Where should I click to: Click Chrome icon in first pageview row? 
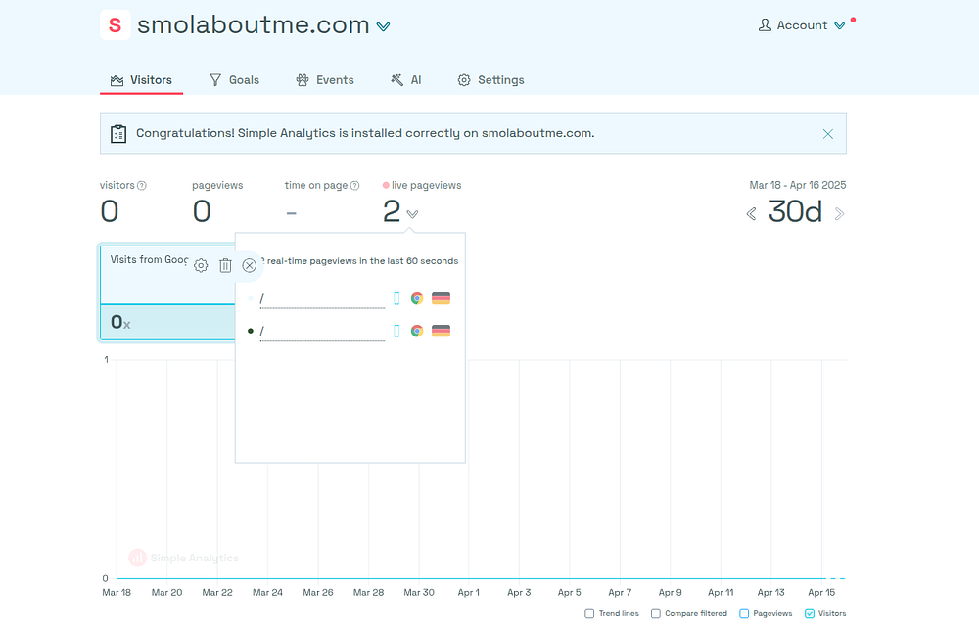click(417, 299)
